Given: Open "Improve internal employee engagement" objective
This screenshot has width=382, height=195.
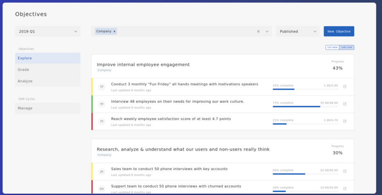Looking at the screenshot, I should (143, 65).
